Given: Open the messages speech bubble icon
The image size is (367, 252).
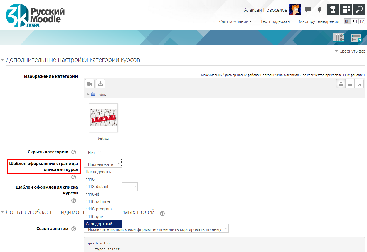Looking at the screenshot, I should tap(308, 10).
